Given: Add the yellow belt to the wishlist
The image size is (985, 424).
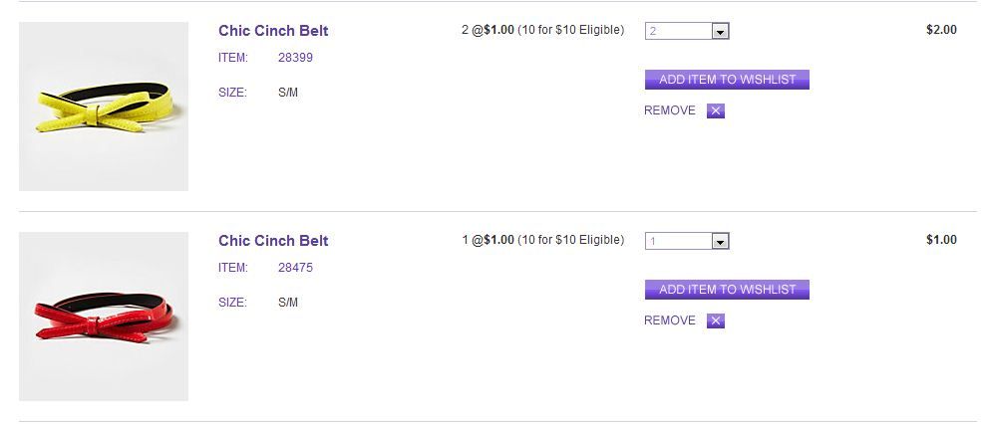Looking at the screenshot, I should 727,80.
